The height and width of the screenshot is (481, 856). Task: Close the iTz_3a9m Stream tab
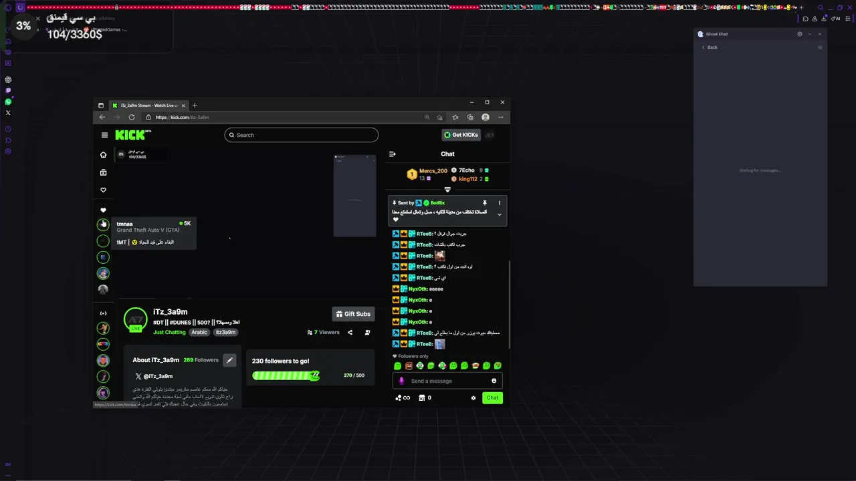183,105
